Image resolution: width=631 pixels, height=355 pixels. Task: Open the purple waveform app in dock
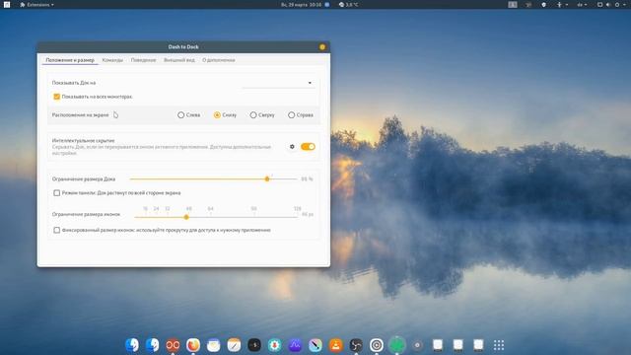295,345
